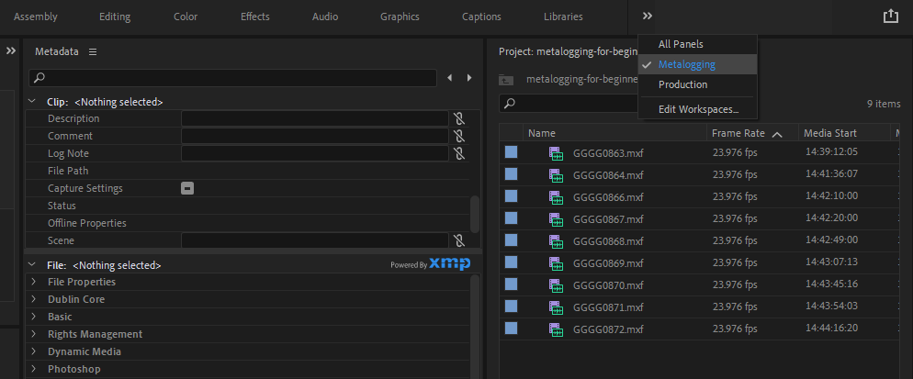Switch to the Effects workspace

point(255,17)
